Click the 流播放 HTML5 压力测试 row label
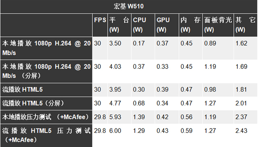Screen dimensions: 258x147 tap(46, 135)
